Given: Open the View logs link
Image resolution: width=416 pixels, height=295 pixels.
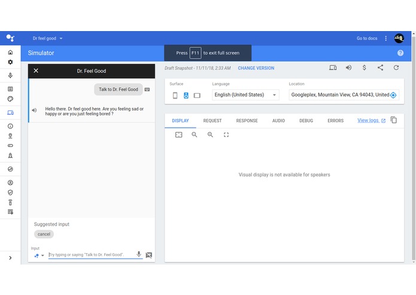Looking at the screenshot, I should [372, 121].
